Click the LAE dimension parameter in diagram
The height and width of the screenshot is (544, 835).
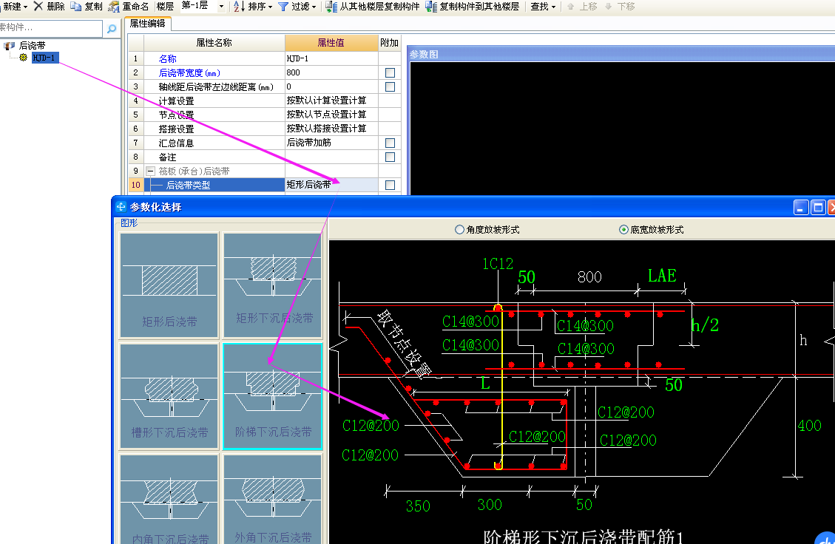[x=662, y=276]
